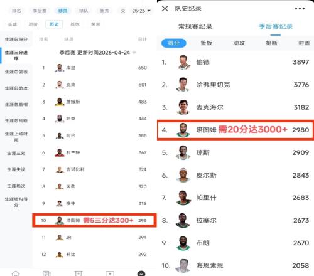This screenshot has height=276, width=314.
Task: Open the 25-26 season dropdown
Action: click(x=141, y=11)
